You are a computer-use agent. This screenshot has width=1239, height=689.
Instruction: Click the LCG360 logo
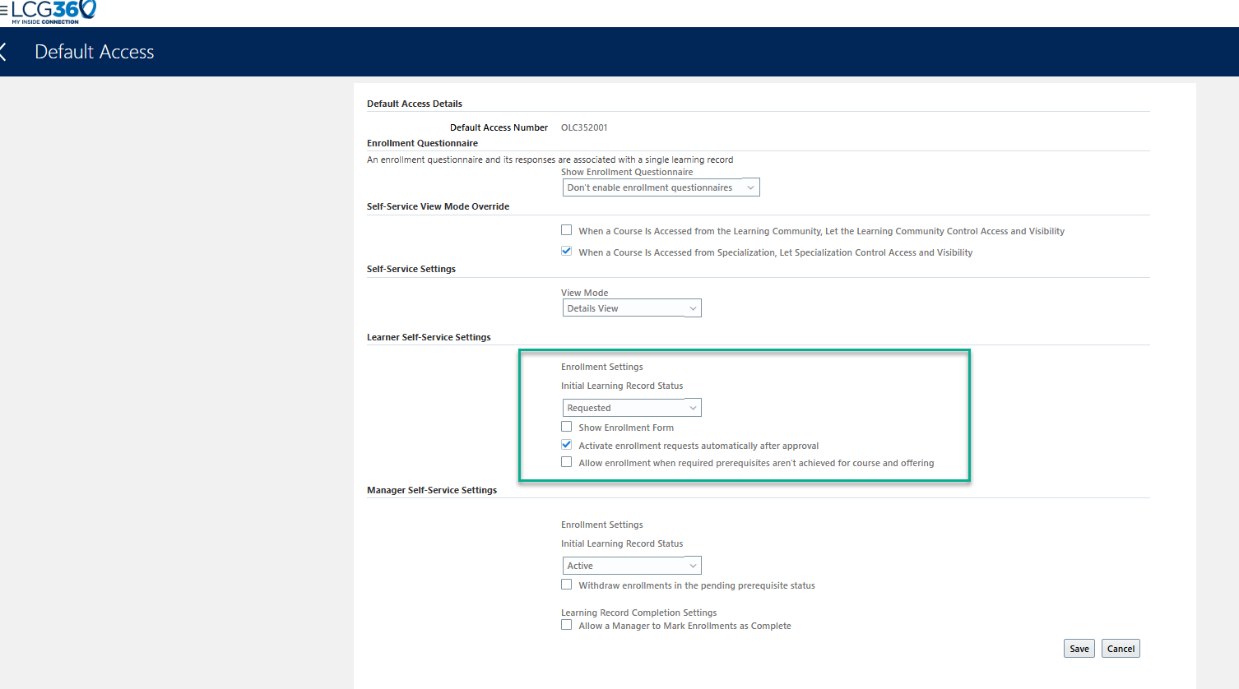(52, 10)
